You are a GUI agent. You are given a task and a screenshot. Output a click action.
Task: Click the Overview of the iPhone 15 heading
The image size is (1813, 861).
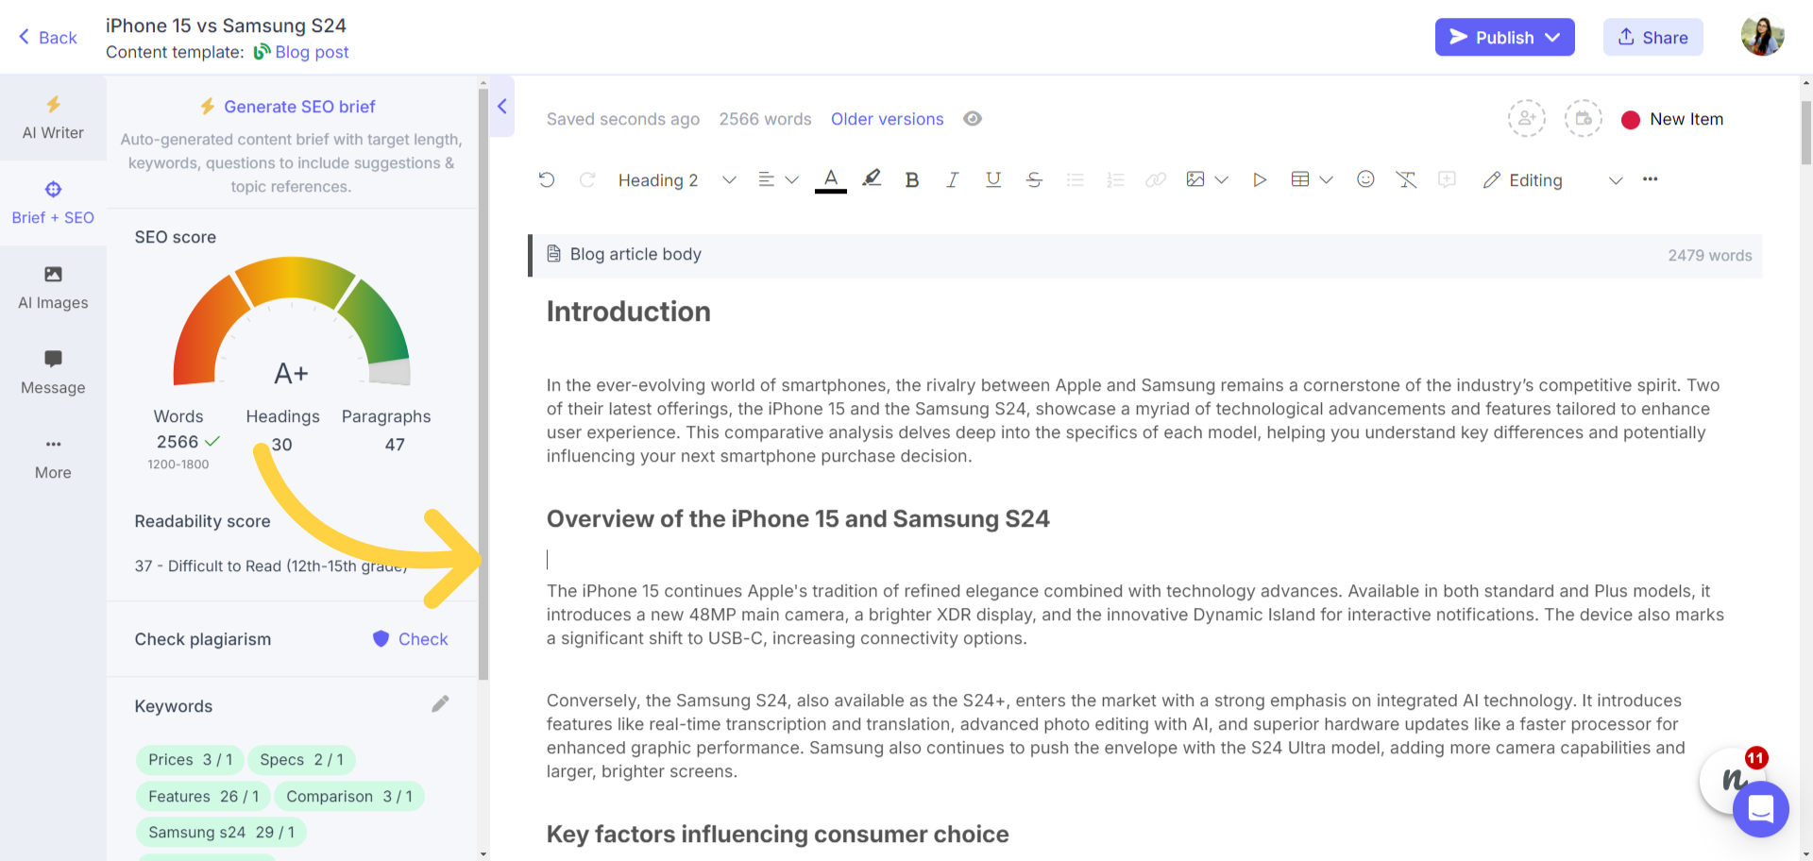(x=798, y=519)
